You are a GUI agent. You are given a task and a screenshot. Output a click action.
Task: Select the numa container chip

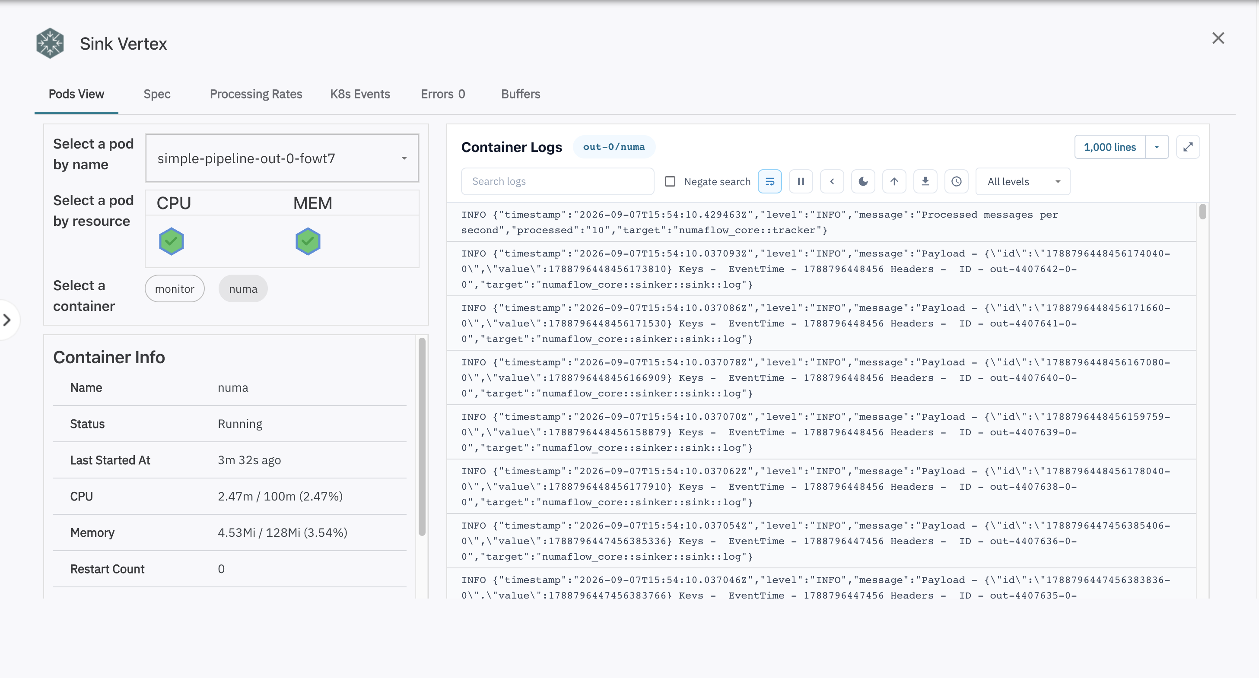click(243, 288)
